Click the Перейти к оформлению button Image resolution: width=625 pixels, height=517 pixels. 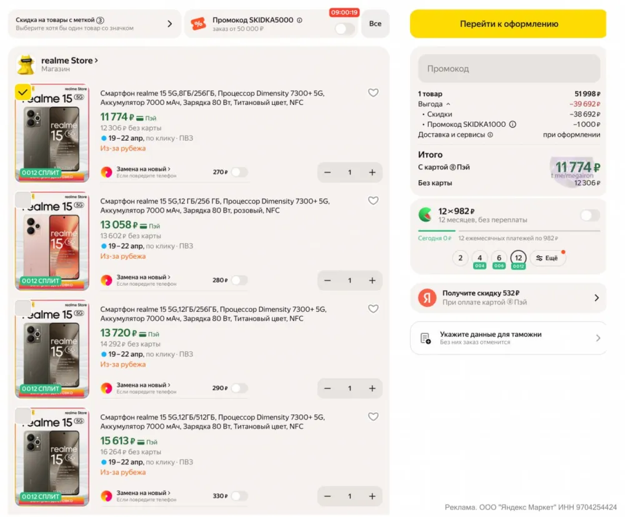coord(508,24)
